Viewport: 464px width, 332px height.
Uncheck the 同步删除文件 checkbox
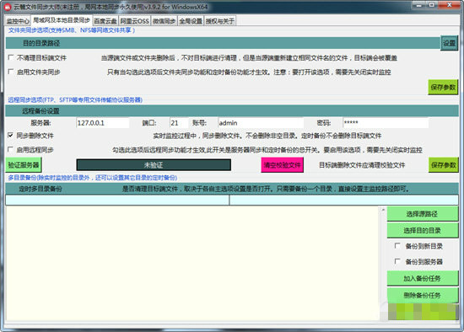(10, 136)
